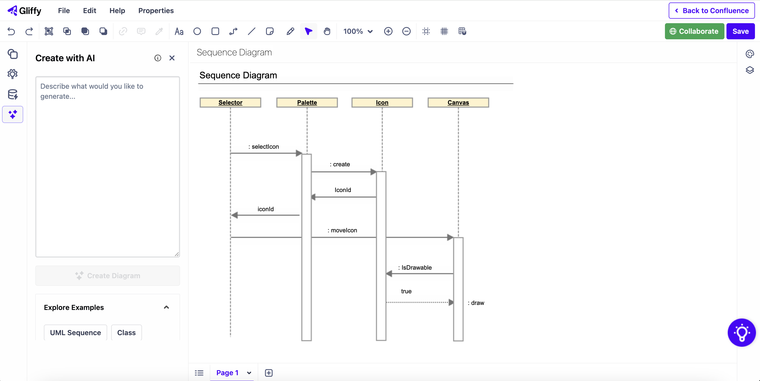Toggle fit-to-window view
Screen dimensions: 760x381
point(426,31)
